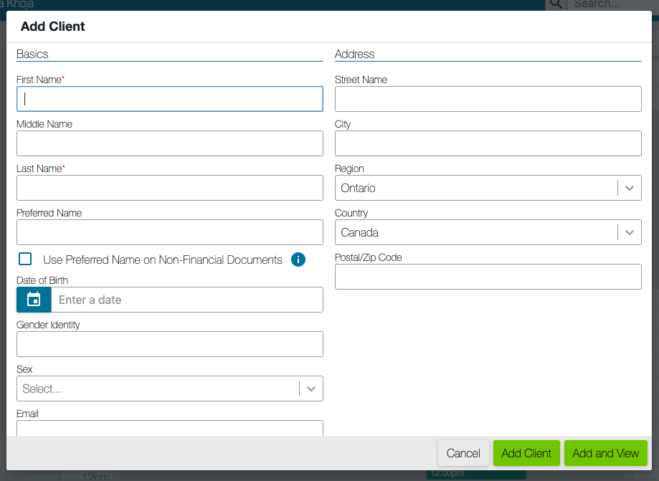Click the Middle Name input field
659x481 pixels.
[169, 143]
